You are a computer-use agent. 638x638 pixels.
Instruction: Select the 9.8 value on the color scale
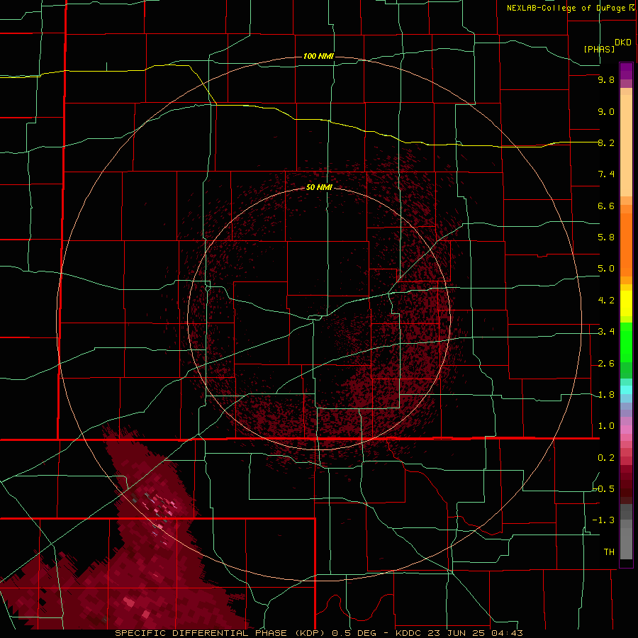[x=606, y=79]
